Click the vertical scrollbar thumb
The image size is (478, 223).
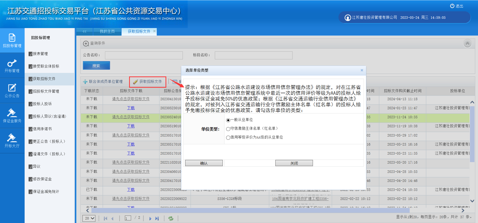pyautogui.click(x=472, y=134)
